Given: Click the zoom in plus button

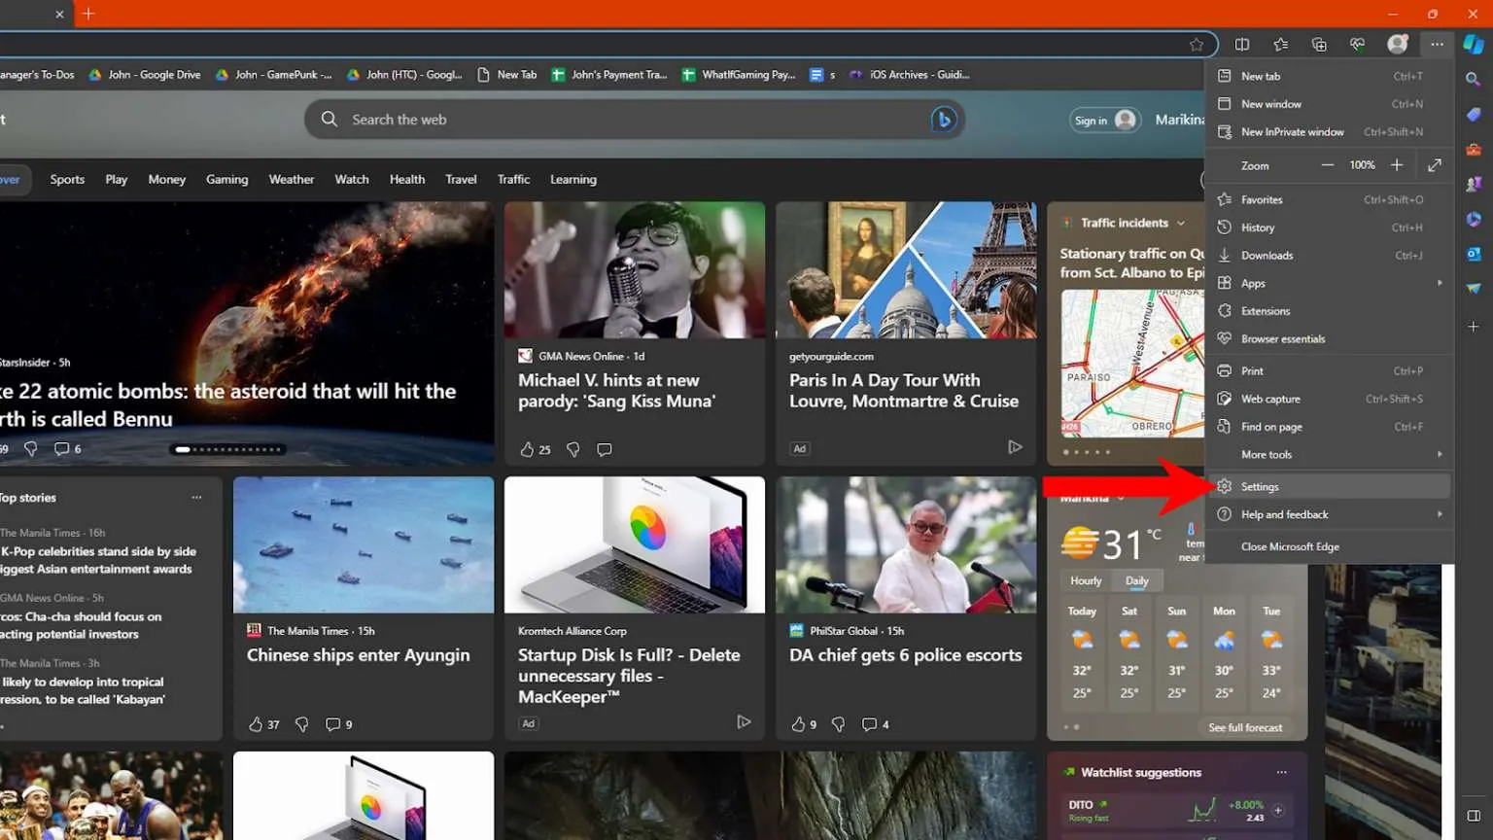Looking at the screenshot, I should [1397, 165].
